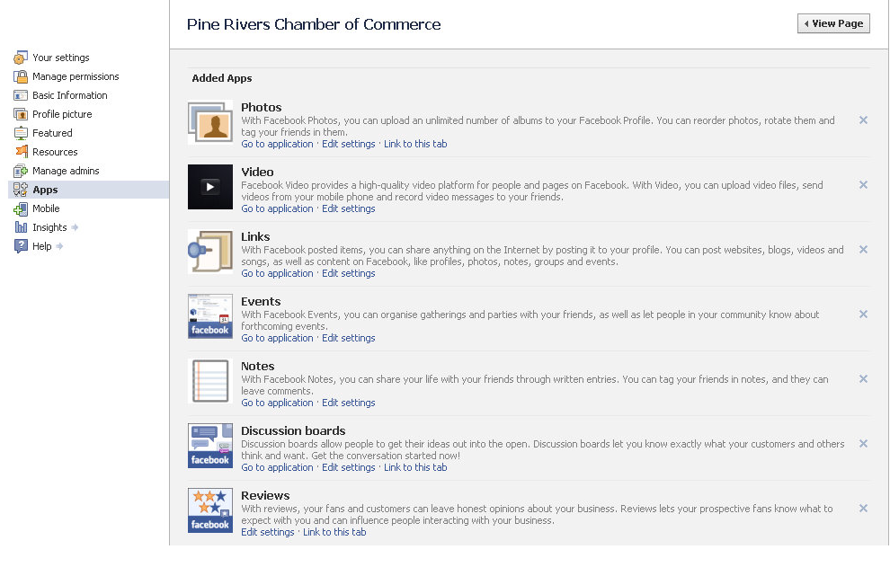Viewport: 890px width, 576px height.
Task: Open the Profile picture section icon
Action: pos(19,113)
